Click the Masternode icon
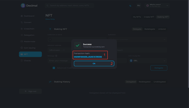This screenshot has height=108, width=189. [x=22, y=41]
